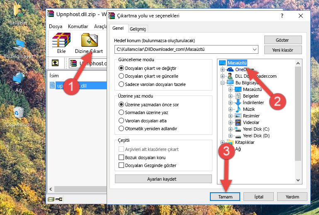Close the Çıkartma yolu ve seçenekleri dialog
Screen dimensions: 319x215
[x=301, y=16]
